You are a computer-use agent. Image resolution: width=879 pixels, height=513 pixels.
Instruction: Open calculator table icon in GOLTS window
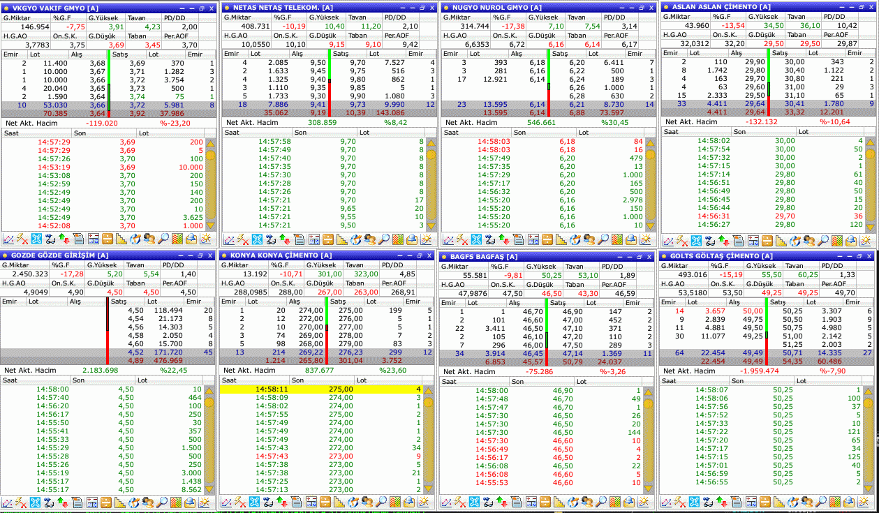(x=751, y=502)
